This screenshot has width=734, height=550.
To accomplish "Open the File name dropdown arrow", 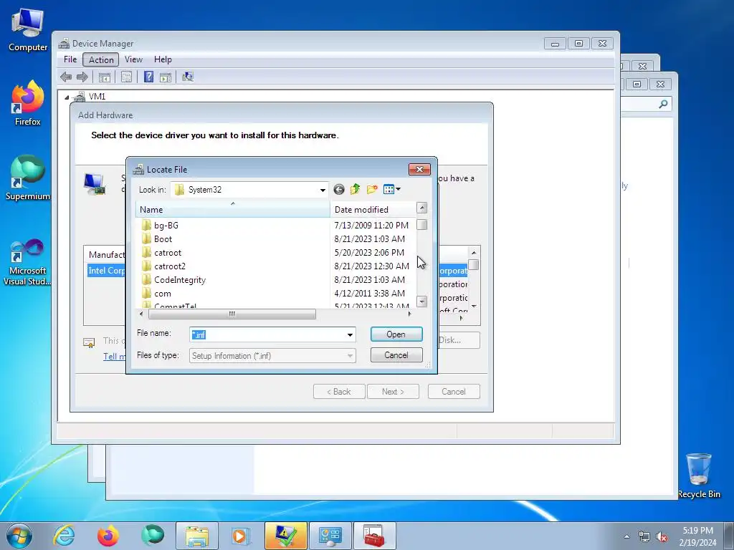I will 350,335.
